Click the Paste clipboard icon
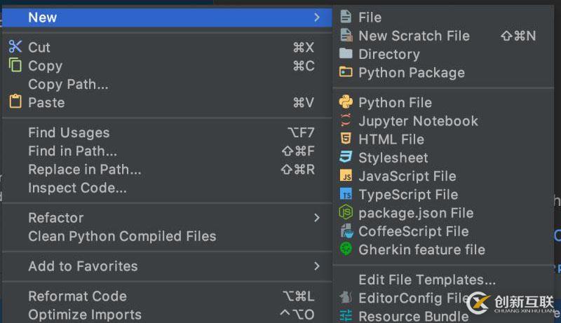561x323 pixels. 15,102
